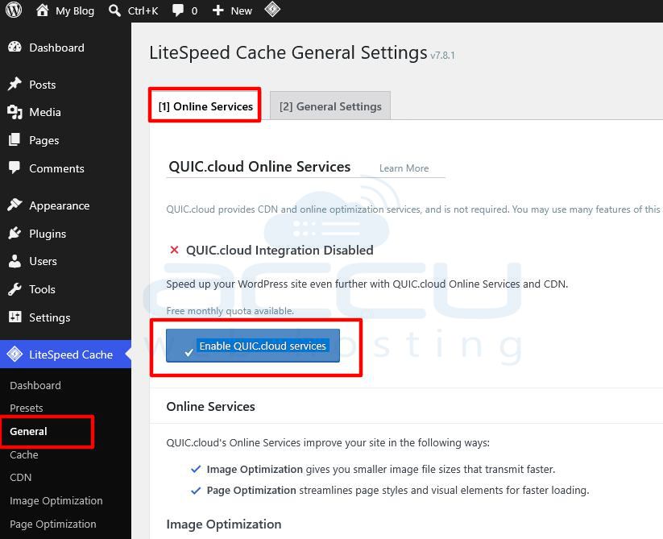Viewport: 663px width, 539px height.
Task: Open the Appearance menu
Action: tap(65, 205)
